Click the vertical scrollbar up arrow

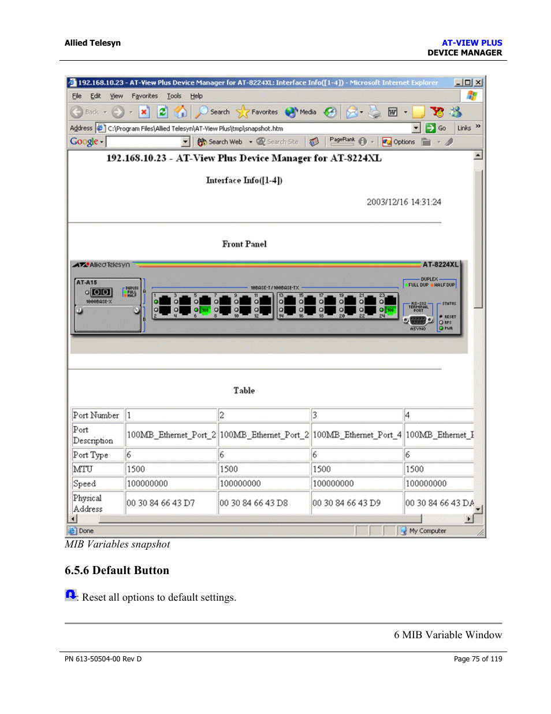click(x=478, y=156)
